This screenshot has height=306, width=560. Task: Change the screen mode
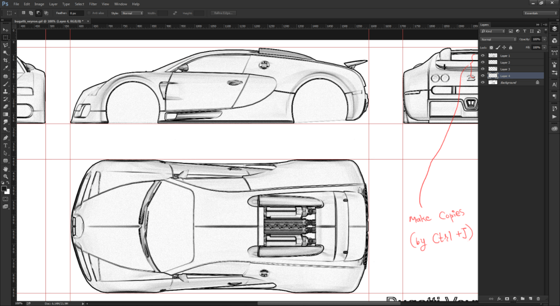click(x=5, y=207)
